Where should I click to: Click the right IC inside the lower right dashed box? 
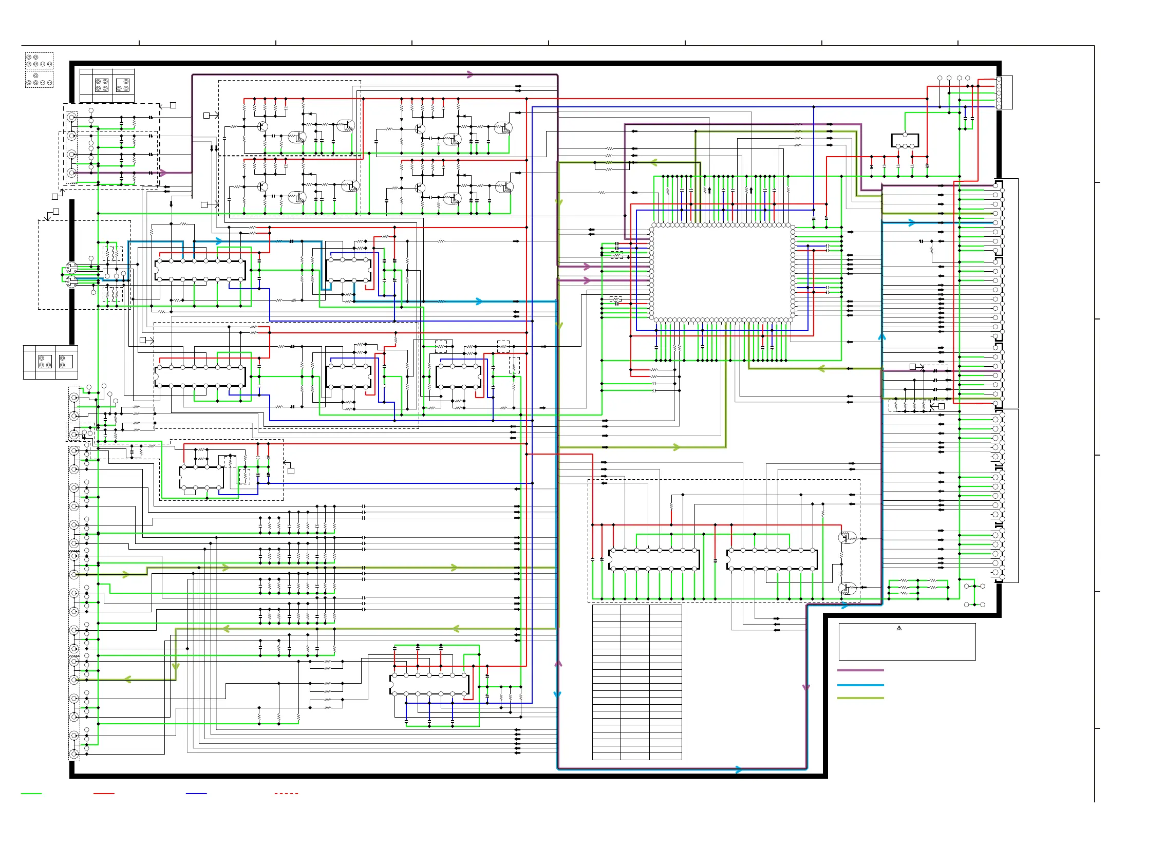click(x=772, y=559)
